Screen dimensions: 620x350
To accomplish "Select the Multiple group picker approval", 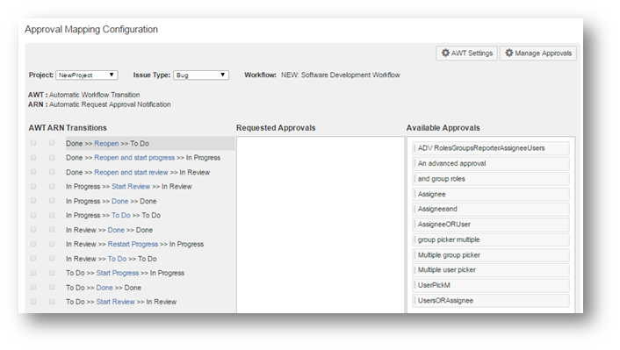I will coord(491,255).
